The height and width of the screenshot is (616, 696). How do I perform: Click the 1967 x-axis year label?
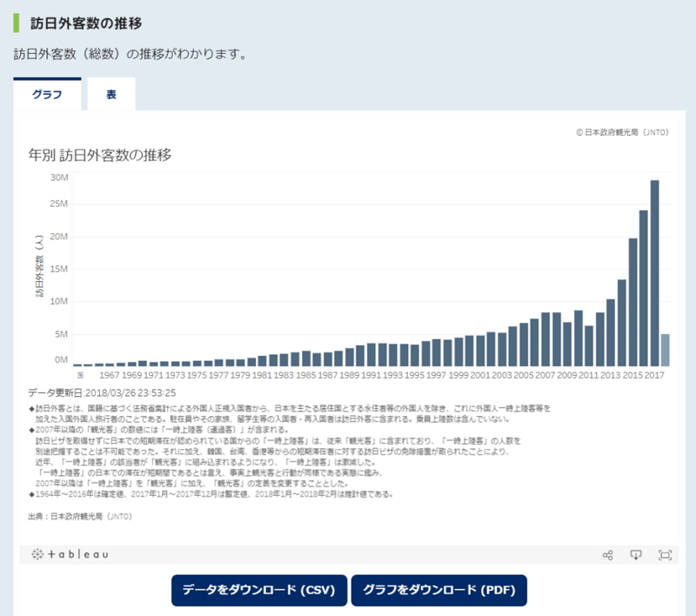(110, 375)
